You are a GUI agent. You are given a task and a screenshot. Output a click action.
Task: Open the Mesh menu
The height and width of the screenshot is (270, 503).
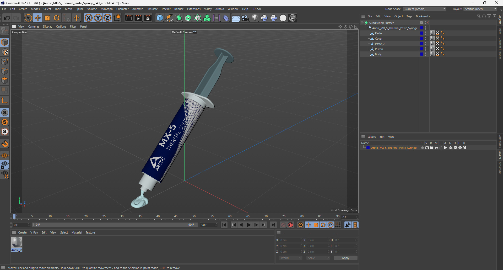(68, 9)
